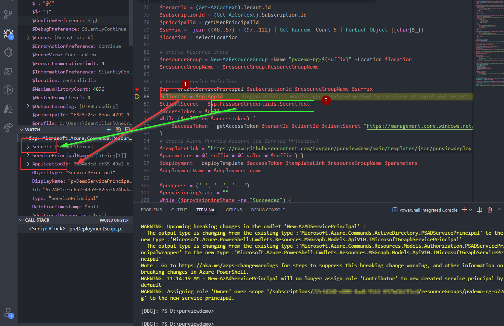504x326 pixels.
Task: Select the $profile variable row
Action: click(75, 123)
